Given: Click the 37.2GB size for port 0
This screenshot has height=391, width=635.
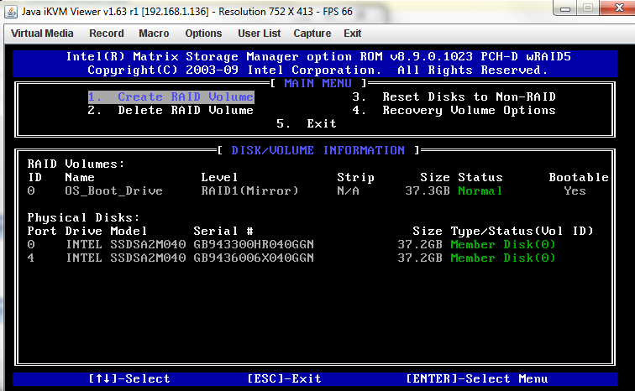Looking at the screenshot, I should pyautogui.click(x=420, y=245).
